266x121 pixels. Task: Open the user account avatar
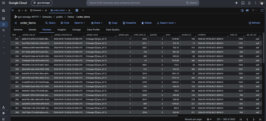[x=262, y=3]
